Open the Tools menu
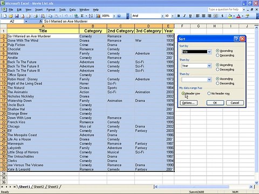 [63, 10]
